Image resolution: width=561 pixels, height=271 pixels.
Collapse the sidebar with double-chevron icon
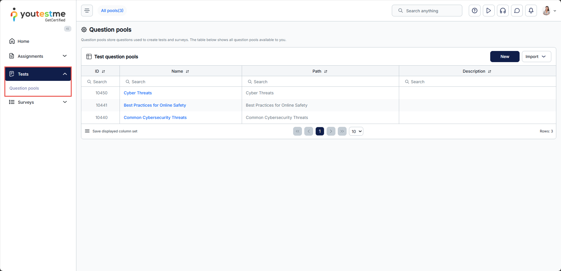point(68,29)
